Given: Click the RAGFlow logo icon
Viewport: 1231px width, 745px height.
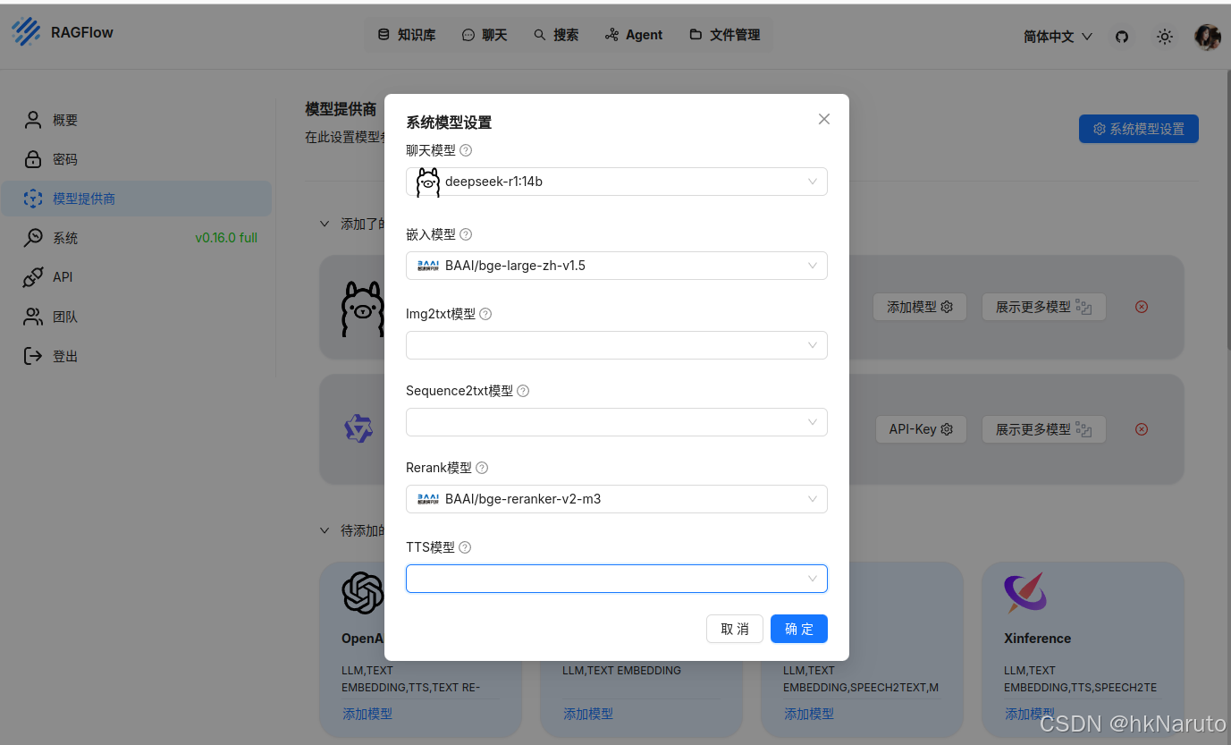Looking at the screenshot, I should pos(26,32).
